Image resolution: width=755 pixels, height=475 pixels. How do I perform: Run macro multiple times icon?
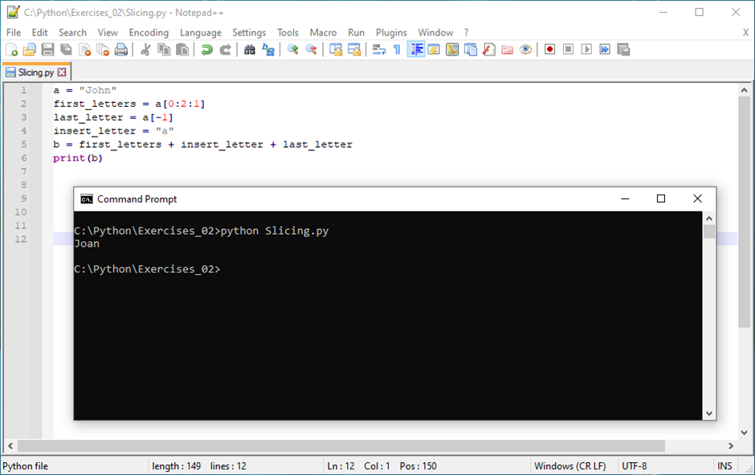(x=605, y=50)
